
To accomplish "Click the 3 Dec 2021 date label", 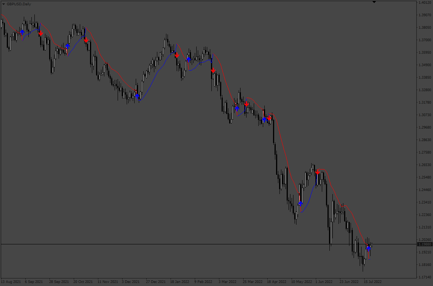I will coord(130,282).
